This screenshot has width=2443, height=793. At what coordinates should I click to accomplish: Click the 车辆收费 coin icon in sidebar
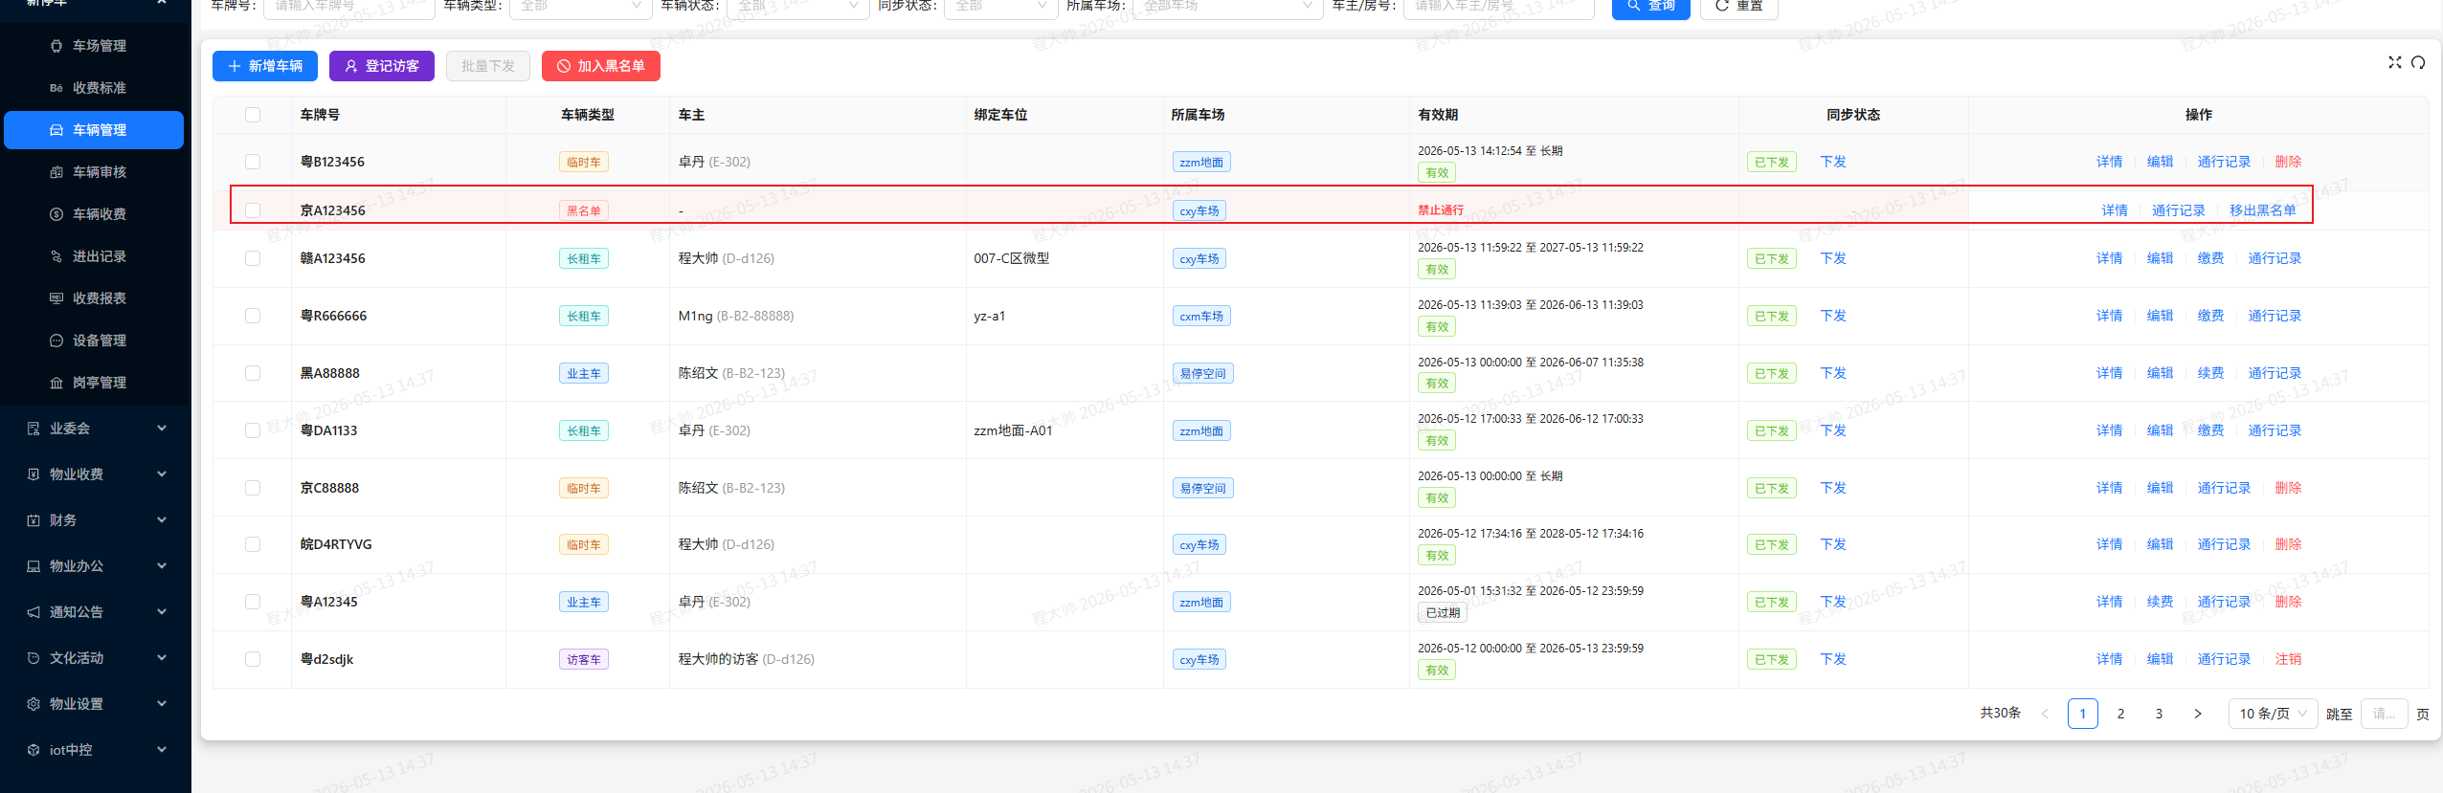click(56, 214)
